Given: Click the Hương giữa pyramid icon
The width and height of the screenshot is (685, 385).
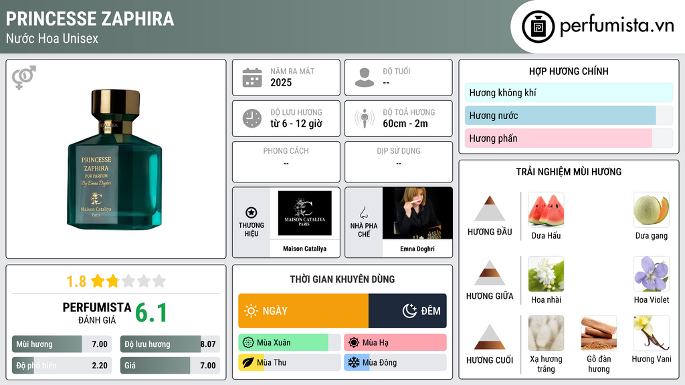Looking at the screenshot, I should [x=490, y=273].
